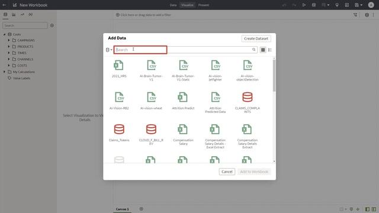Viewport: 379px width, 213px height.
Task: Choose the AI-vision-objectDetection CSV dataset
Action: click(x=248, y=70)
